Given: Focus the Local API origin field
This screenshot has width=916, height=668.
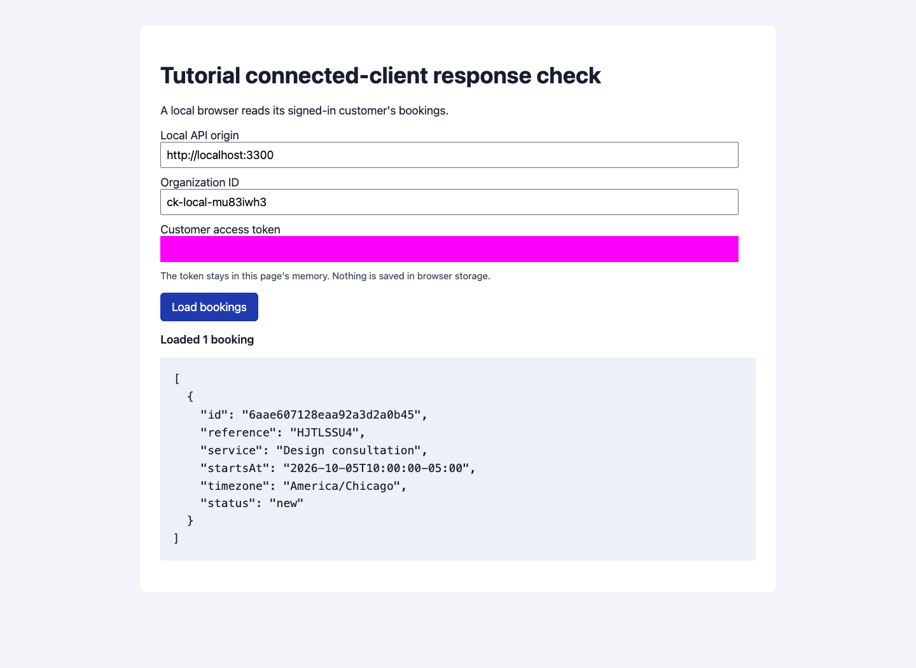Looking at the screenshot, I should pyautogui.click(x=449, y=155).
